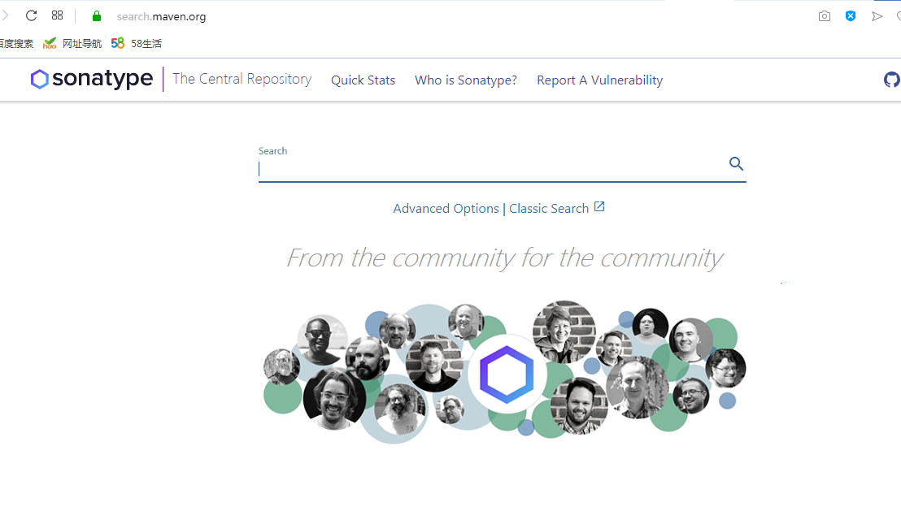The image size is (901, 511).
Task: Open the 58生活 bookmark
Action: 146,44
